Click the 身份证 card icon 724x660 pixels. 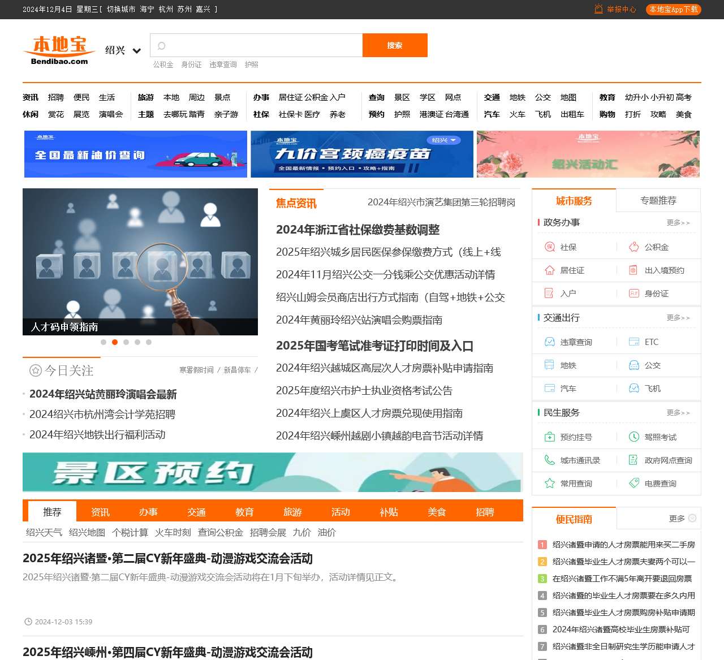click(634, 294)
